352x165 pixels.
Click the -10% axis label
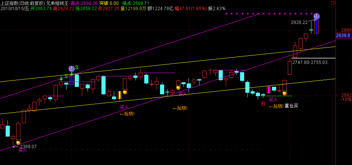(346, 100)
